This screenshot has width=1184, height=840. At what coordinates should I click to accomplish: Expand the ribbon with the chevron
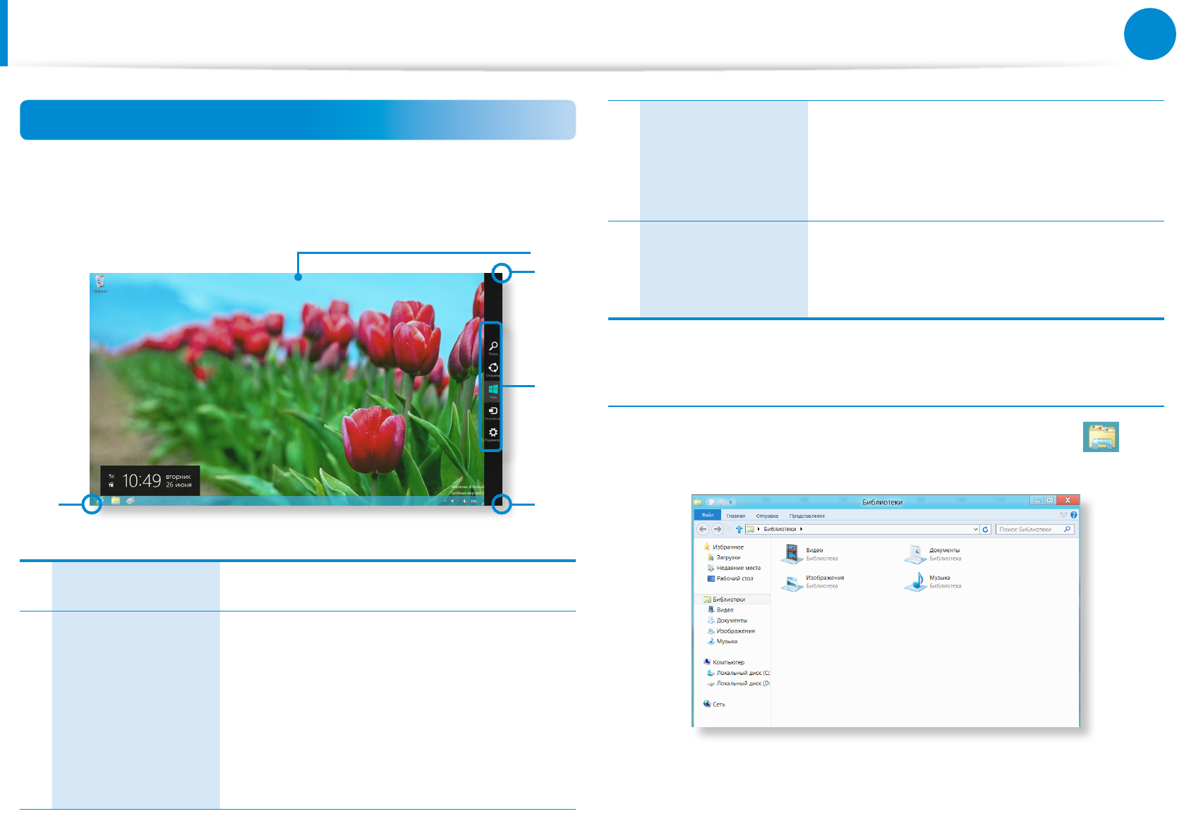[1063, 515]
